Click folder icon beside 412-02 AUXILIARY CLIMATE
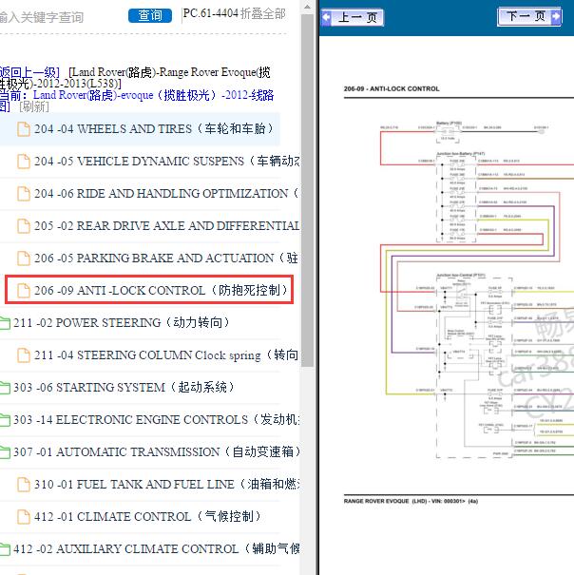Image resolution: width=574 pixels, height=575 pixels. coord(5,549)
